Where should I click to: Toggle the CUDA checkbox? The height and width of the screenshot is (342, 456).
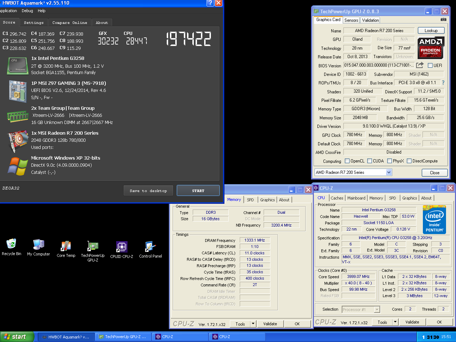point(370,161)
